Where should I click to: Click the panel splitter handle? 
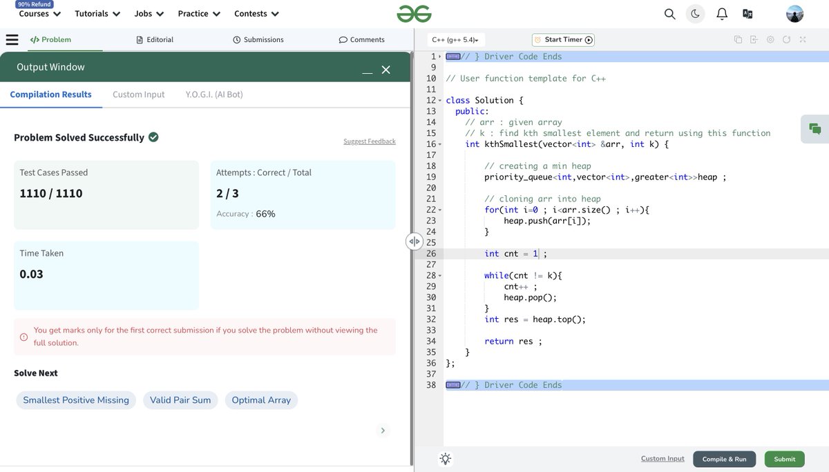(x=414, y=241)
